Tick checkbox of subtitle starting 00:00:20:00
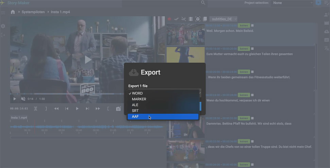 click(252, 72)
